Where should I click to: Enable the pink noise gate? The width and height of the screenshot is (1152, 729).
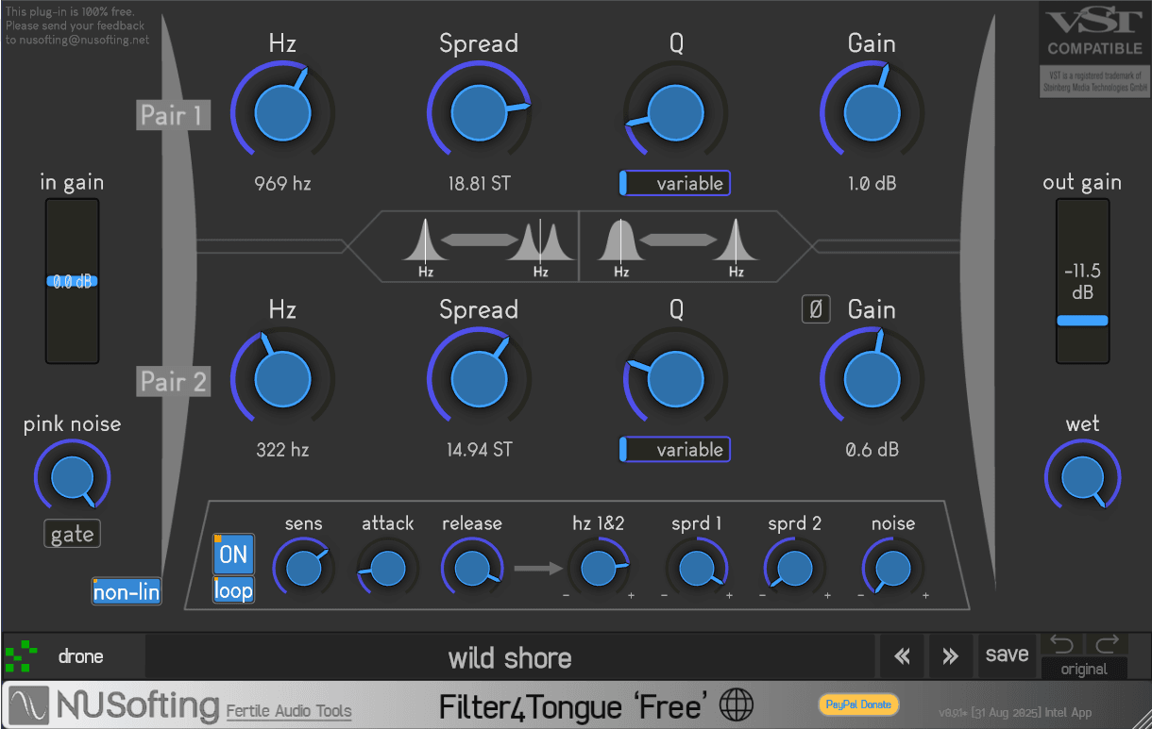click(x=72, y=535)
